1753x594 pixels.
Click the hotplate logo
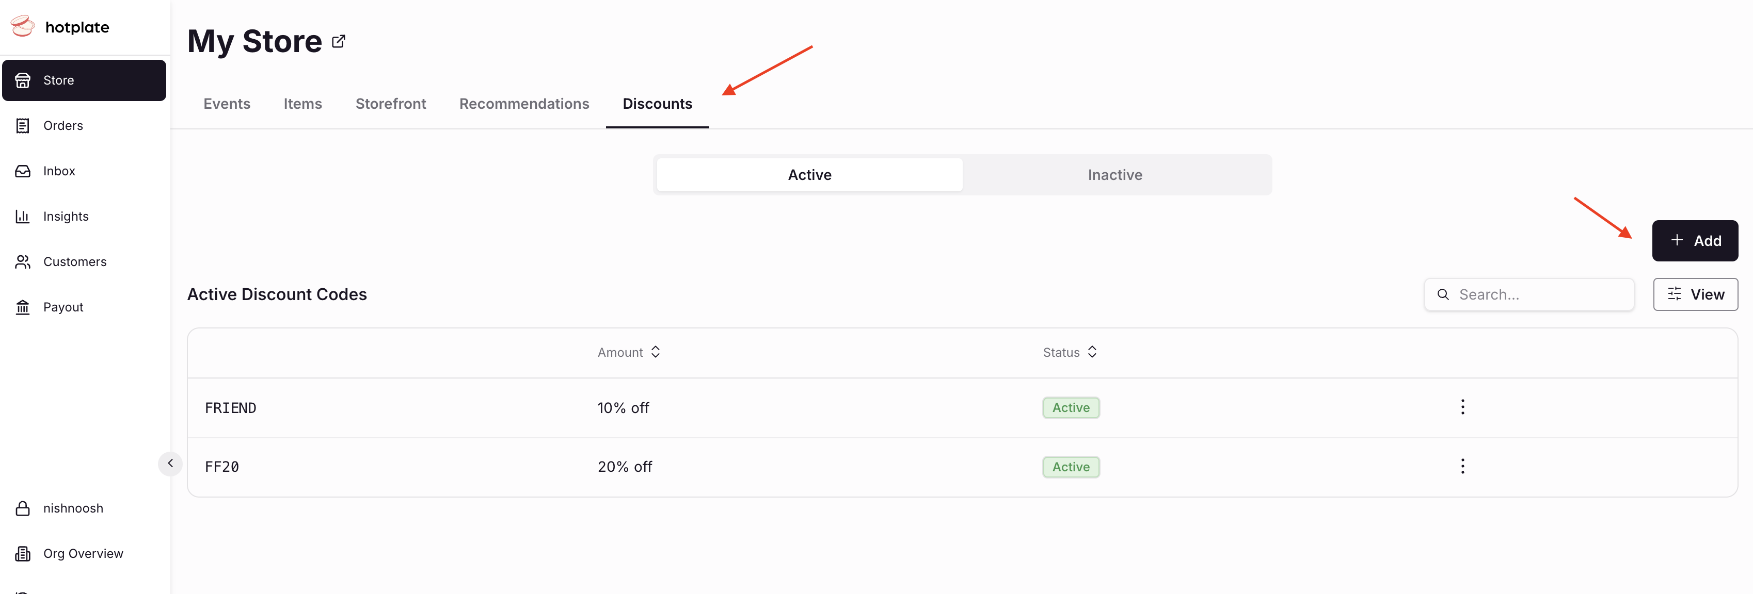click(x=60, y=27)
